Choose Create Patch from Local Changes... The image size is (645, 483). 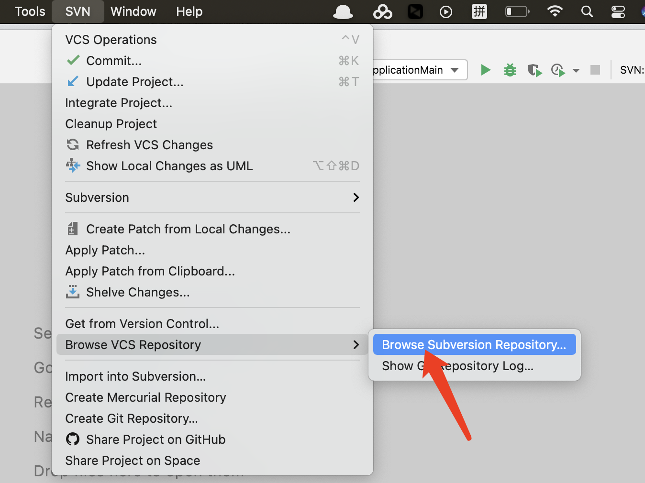[x=212, y=229]
